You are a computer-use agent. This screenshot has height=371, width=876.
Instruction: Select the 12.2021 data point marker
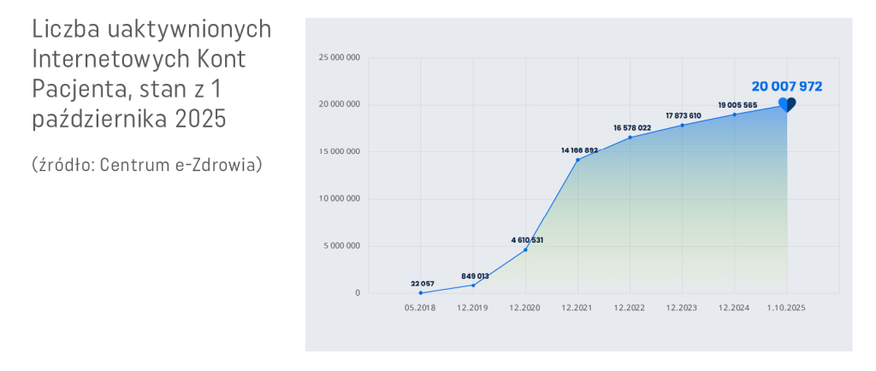[x=577, y=160]
